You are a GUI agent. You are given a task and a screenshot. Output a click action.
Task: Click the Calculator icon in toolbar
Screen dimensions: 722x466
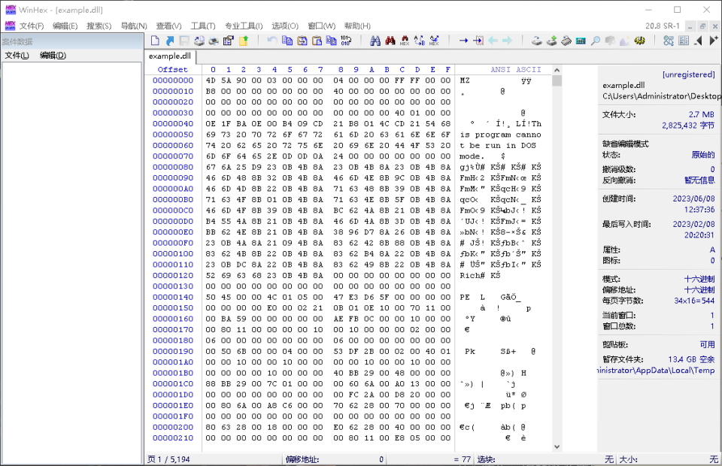[x=581, y=41]
